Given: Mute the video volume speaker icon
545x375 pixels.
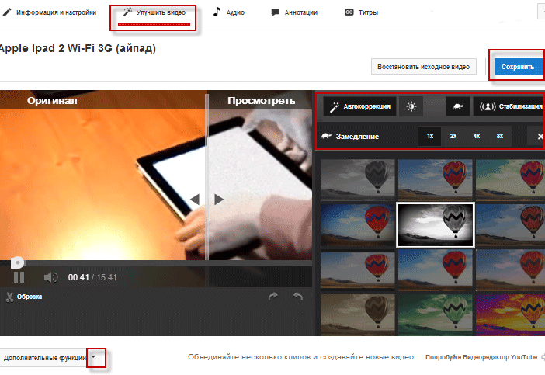Looking at the screenshot, I should click(x=50, y=277).
